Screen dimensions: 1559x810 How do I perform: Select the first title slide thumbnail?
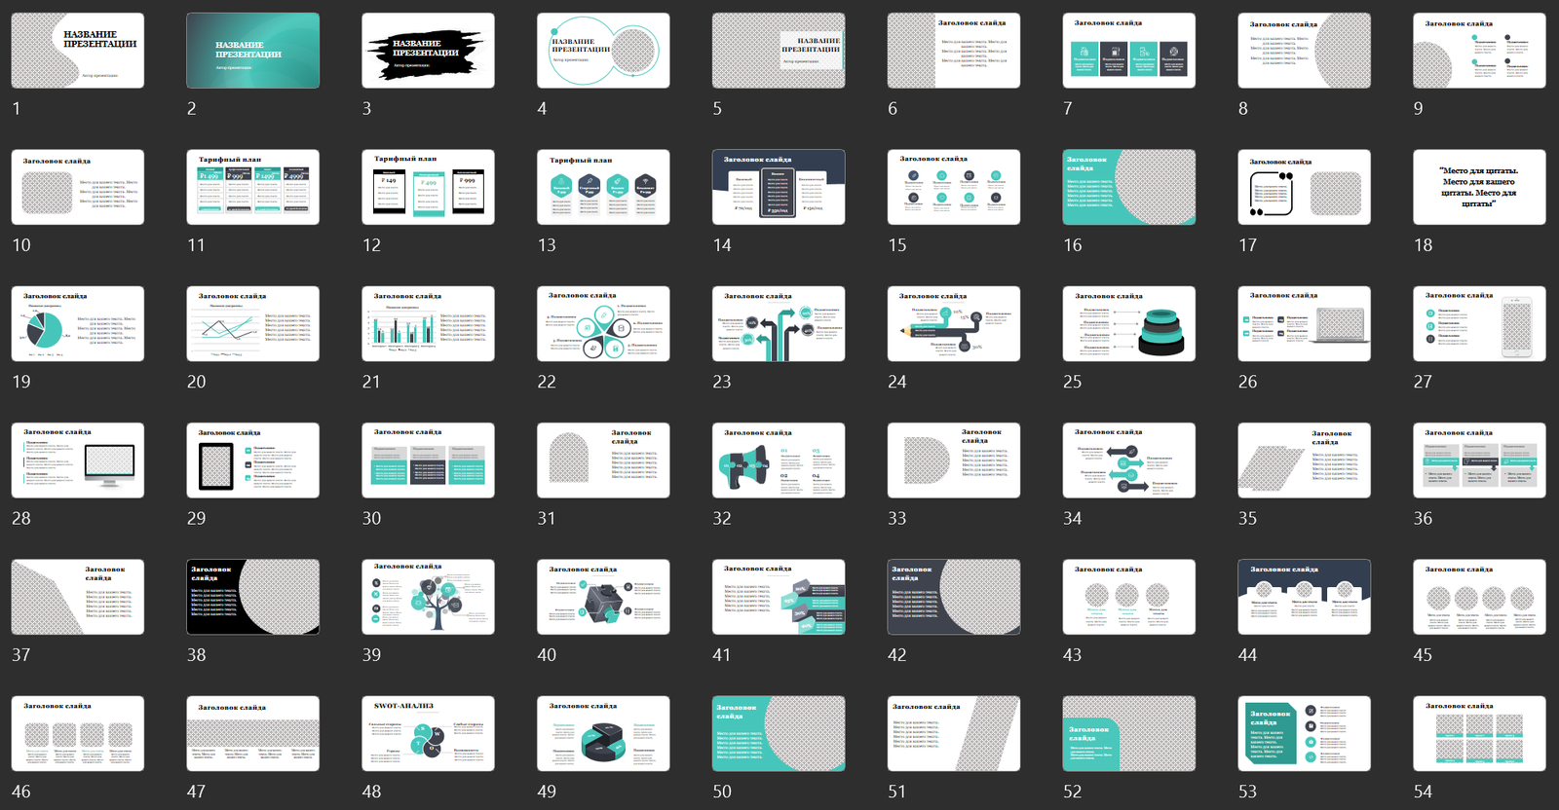tap(77, 51)
